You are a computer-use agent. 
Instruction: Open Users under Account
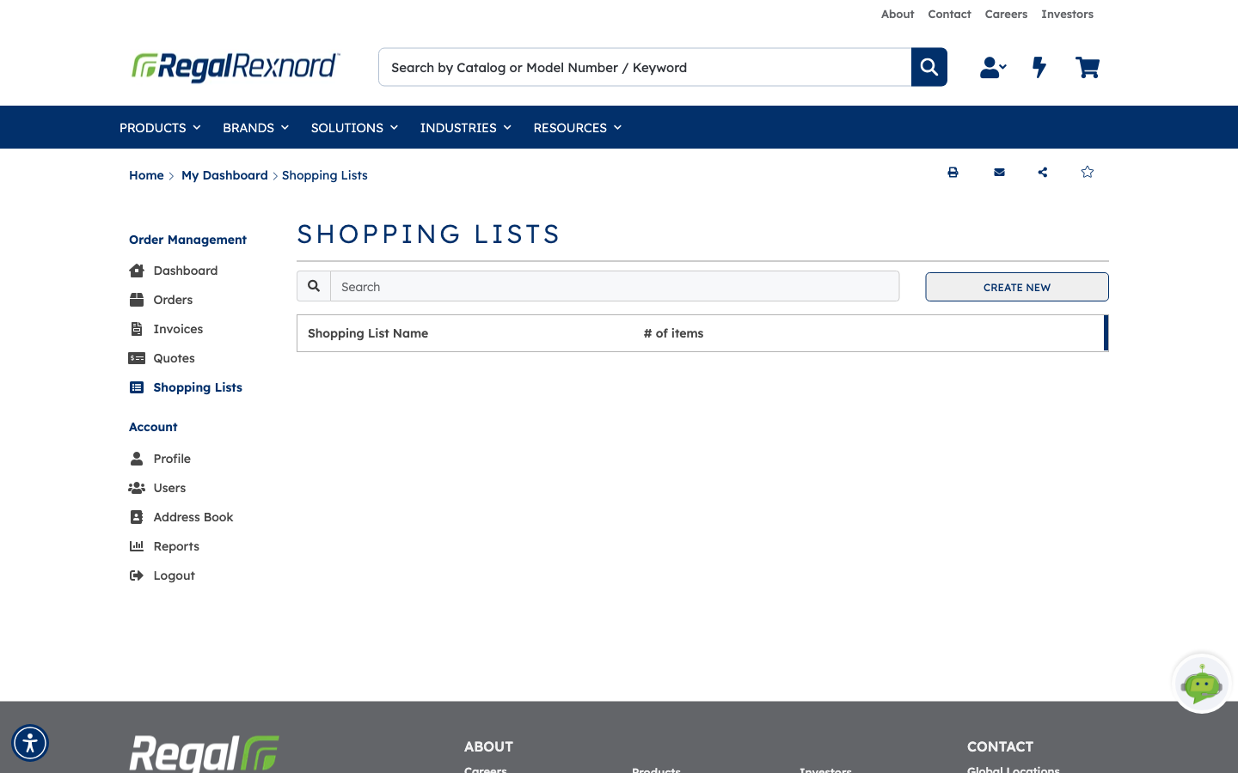(169, 488)
